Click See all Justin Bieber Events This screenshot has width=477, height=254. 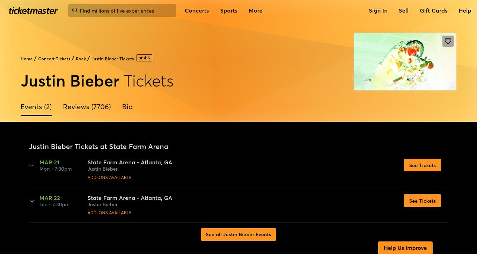(x=239, y=234)
